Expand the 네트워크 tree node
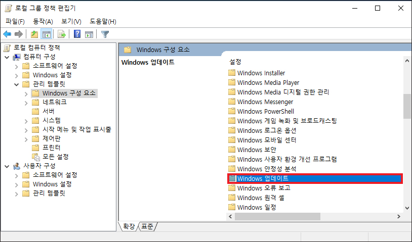412x242 pixels. [26, 103]
